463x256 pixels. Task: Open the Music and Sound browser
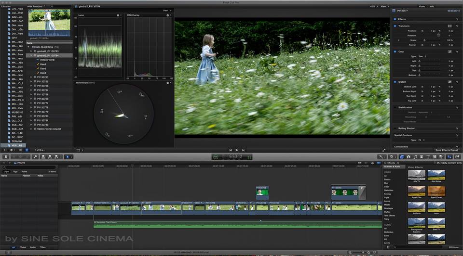(415, 157)
